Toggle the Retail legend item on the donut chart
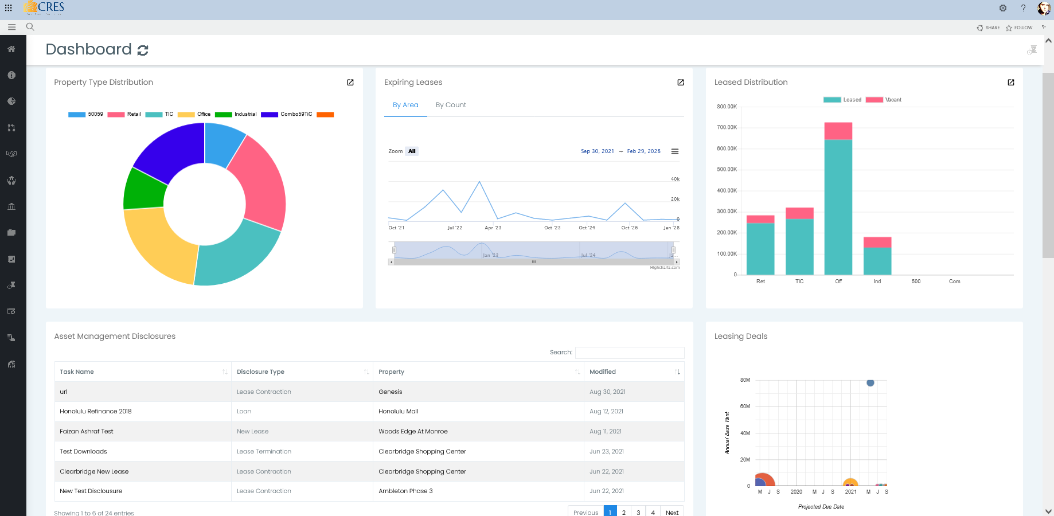The width and height of the screenshot is (1054, 516). click(x=127, y=114)
